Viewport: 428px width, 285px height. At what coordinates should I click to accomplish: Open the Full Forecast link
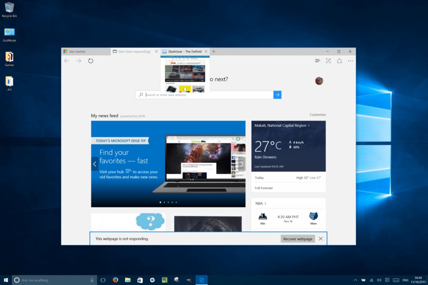(x=264, y=188)
